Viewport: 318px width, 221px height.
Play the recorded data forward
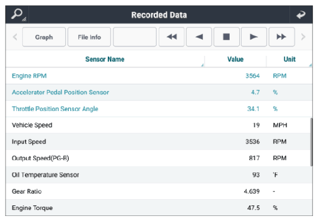[254, 37]
